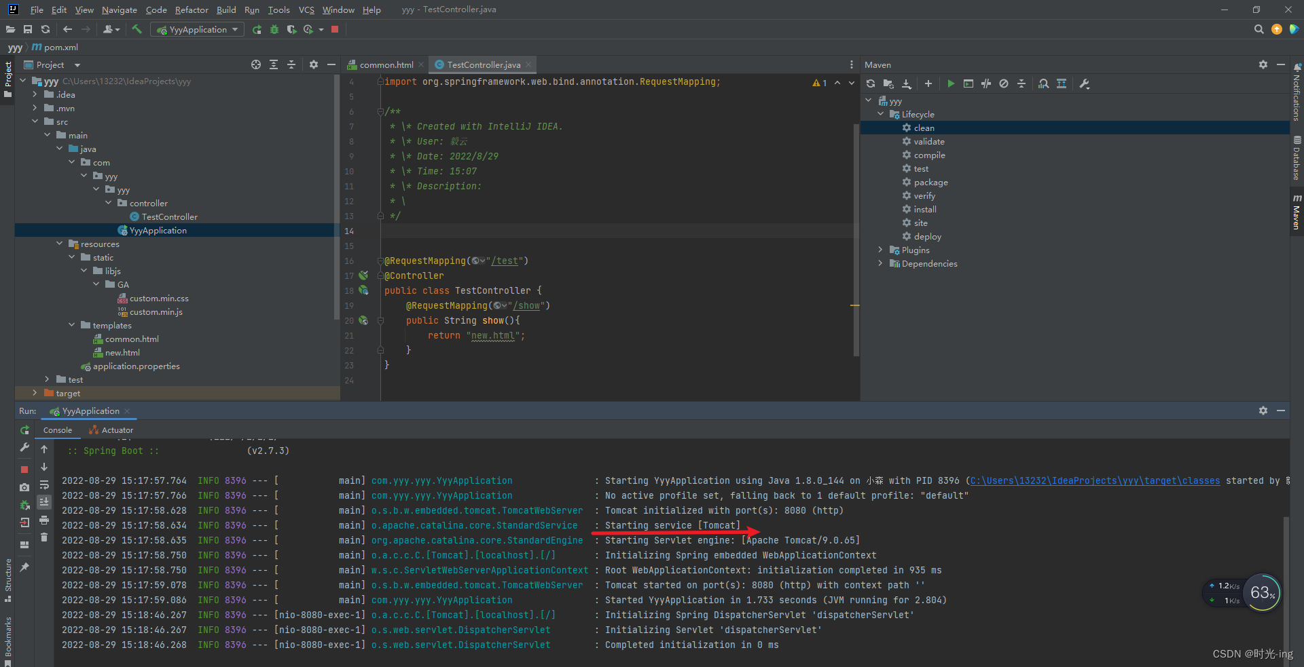The height and width of the screenshot is (667, 1304).
Task: Clear console output with trash icon
Action: [44, 537]
